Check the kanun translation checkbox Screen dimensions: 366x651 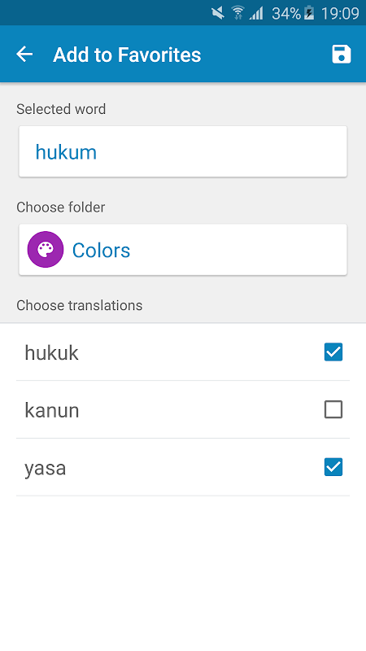(x=333, y=409)
